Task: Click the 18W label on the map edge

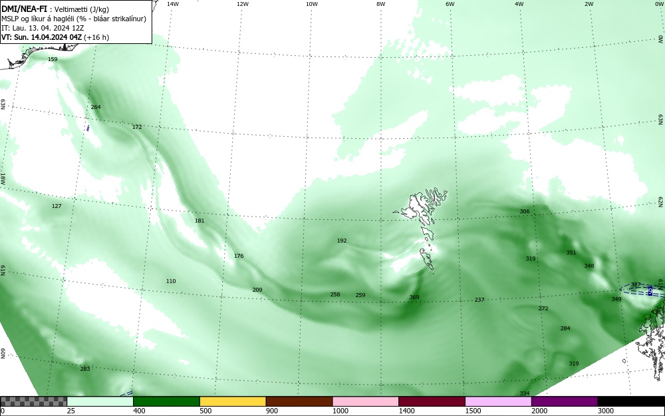Action: tap(3, 178)
